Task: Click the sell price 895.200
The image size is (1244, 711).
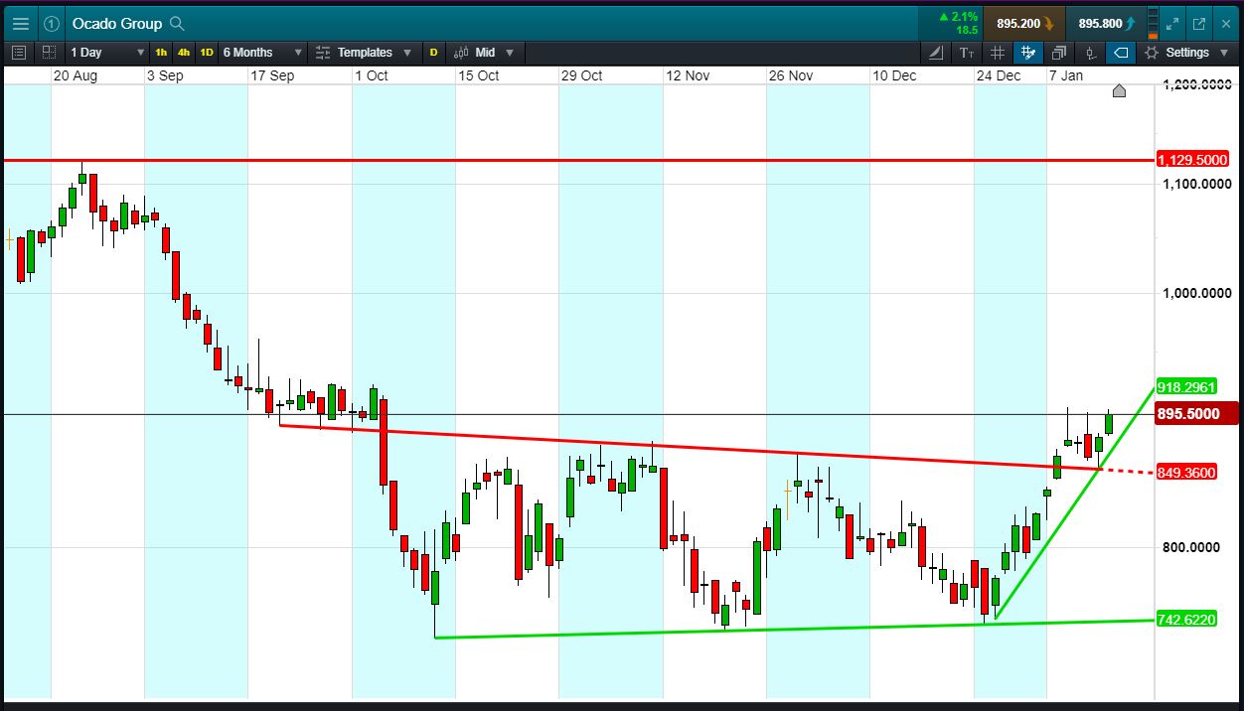Action: (1024, 23)
